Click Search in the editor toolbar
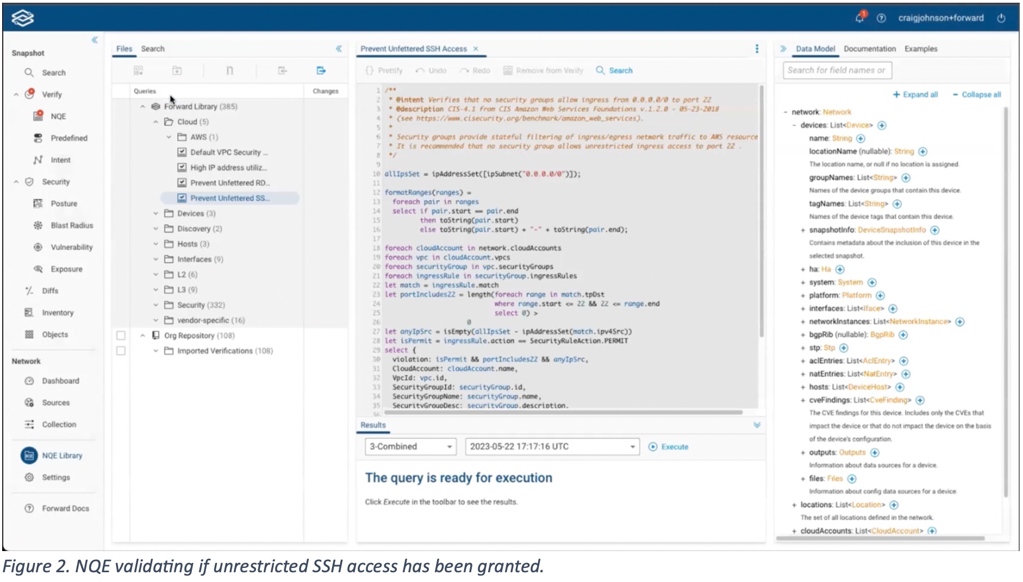This screenshot has width=1023, height=582. [614, 71]
